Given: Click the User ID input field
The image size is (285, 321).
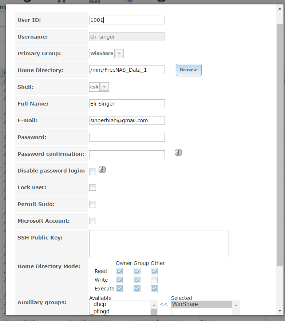Looking at the screenshot, I should point(127,20).
